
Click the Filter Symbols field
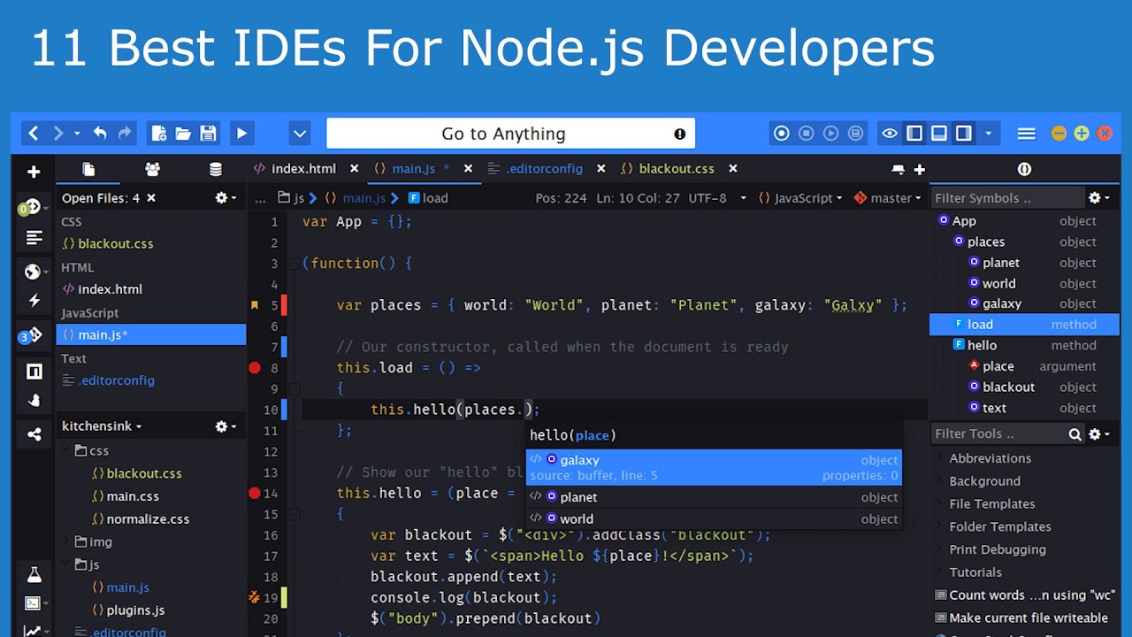tap(1007, 198)
